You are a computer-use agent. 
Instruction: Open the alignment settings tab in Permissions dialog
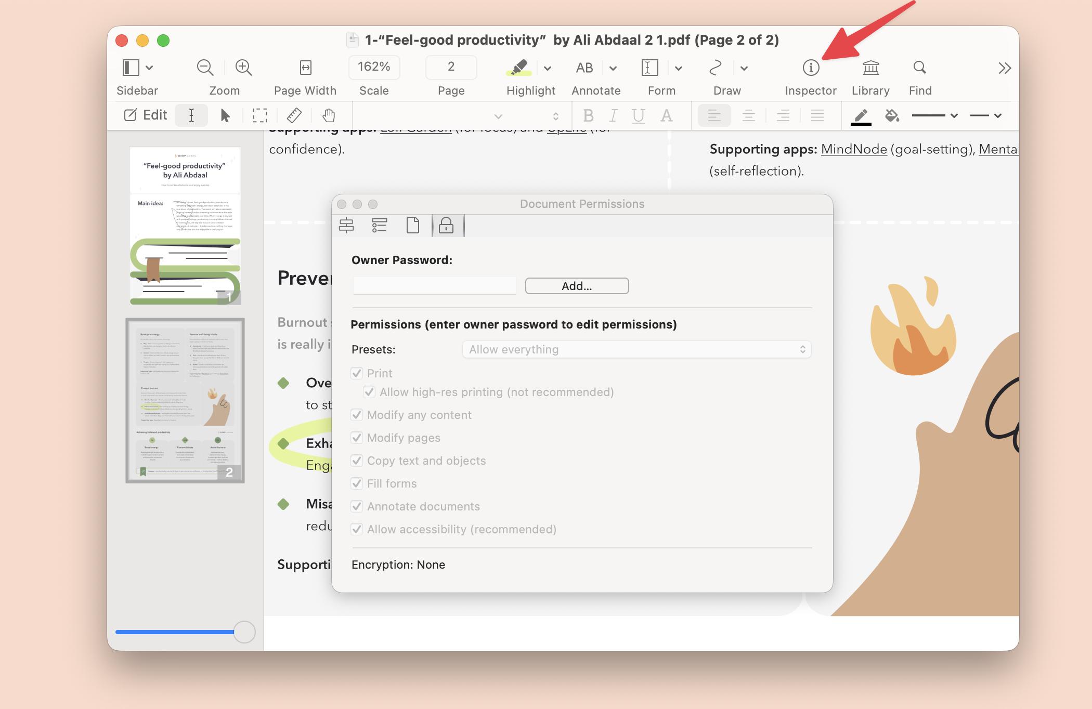346,225
